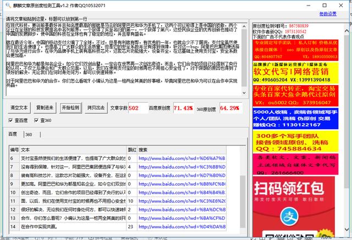
Task: Click the 复制进来 button
Action: coord(45,108)
